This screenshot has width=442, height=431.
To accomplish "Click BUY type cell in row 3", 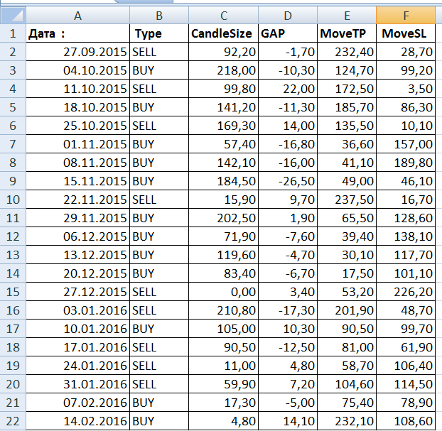I will pyautogui.click(x=159, y=70).
